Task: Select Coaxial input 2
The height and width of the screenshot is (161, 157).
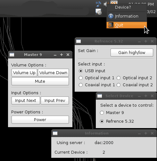Action: pyautogui.click(x=119, y=85)
